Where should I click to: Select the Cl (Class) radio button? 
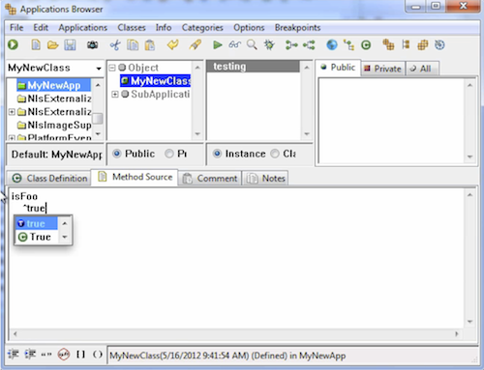[x=275, y=154]
